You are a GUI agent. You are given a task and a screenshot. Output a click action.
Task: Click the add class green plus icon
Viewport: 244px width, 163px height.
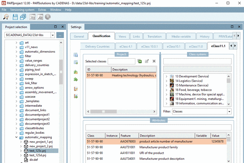pos(140,61)
